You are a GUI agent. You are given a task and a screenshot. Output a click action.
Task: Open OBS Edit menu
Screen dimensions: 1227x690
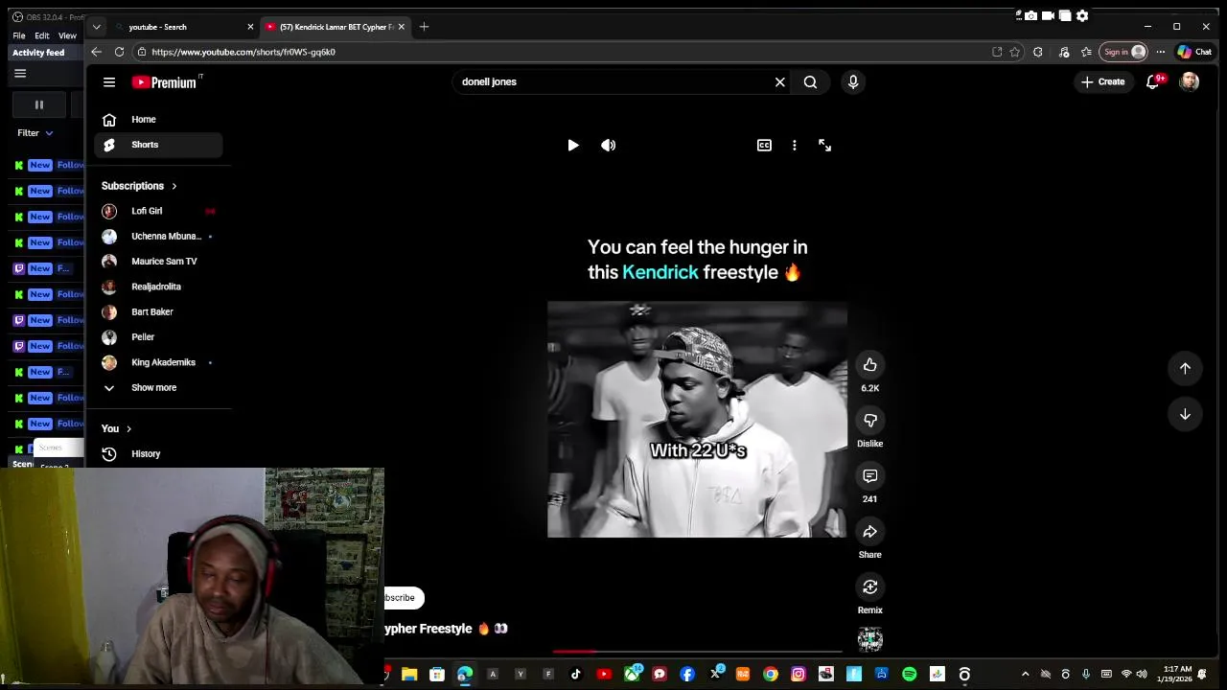point(42,35)
